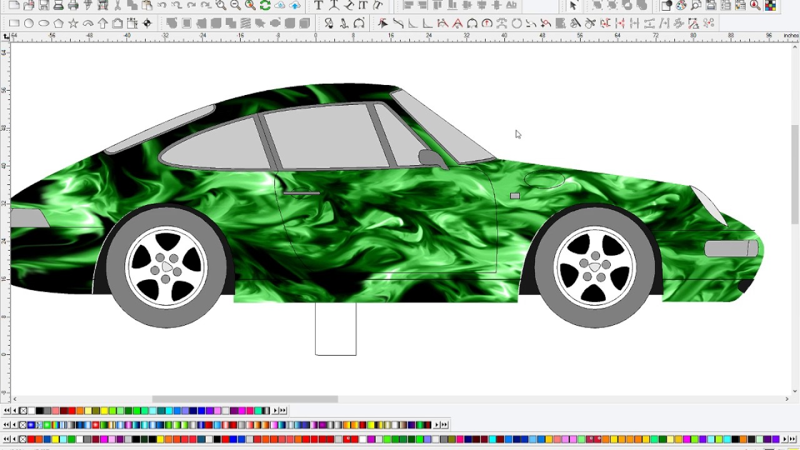The image size is (800, 450).
Task: Select the Star shape tool
Action: pos(73,23)
